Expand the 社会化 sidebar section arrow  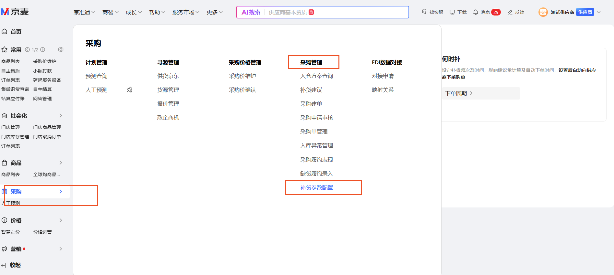point(61,116)
